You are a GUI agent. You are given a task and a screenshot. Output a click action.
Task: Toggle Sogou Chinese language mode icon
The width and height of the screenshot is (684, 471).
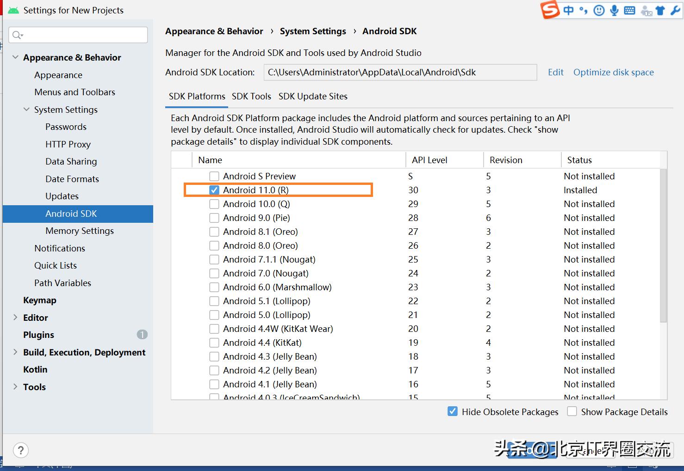[568, 10]
